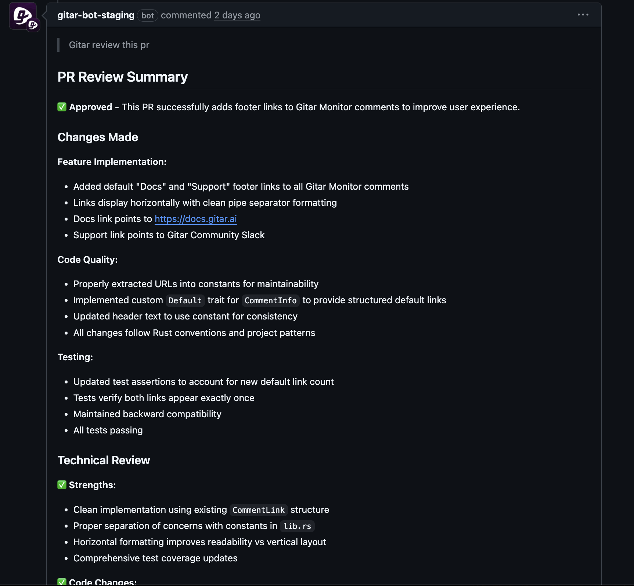Open the gitar-bot-staging profile link
The width and height of the screenshot is (634, 586).
point(96,15)
